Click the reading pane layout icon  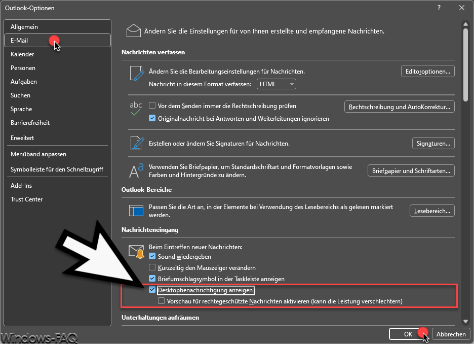tap(136, 211)
